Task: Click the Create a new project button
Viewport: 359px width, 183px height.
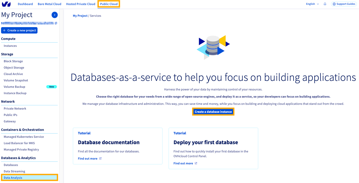Action: pyautogui.click(x=19, y=30)
